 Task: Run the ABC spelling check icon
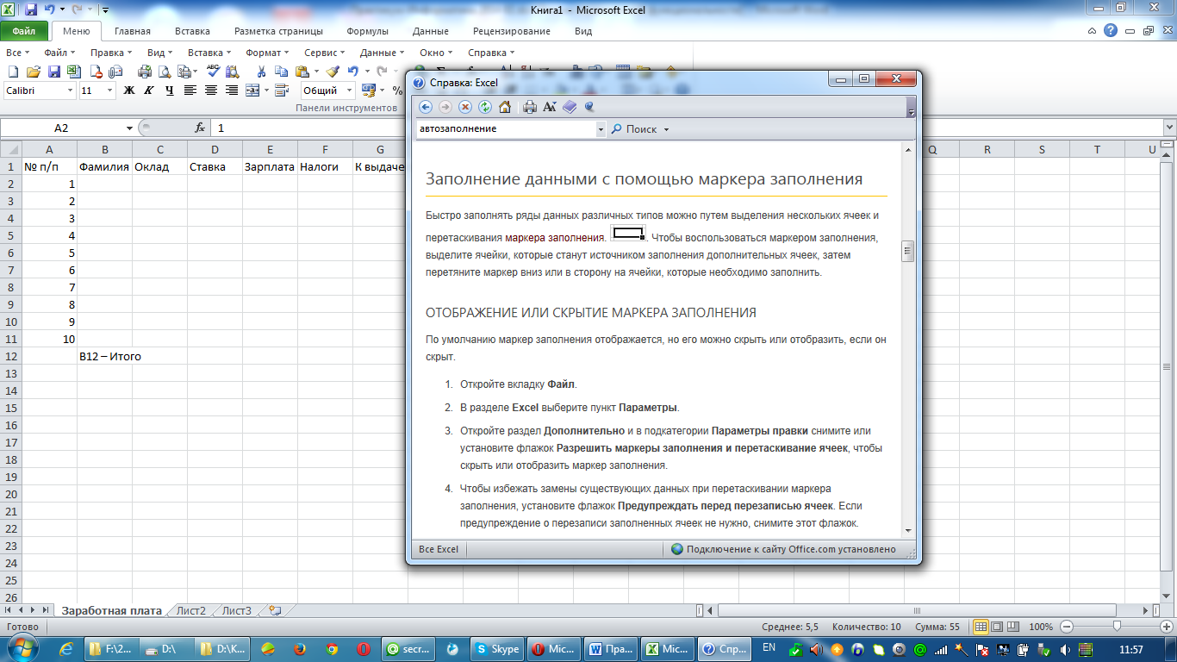click(213, 71)
